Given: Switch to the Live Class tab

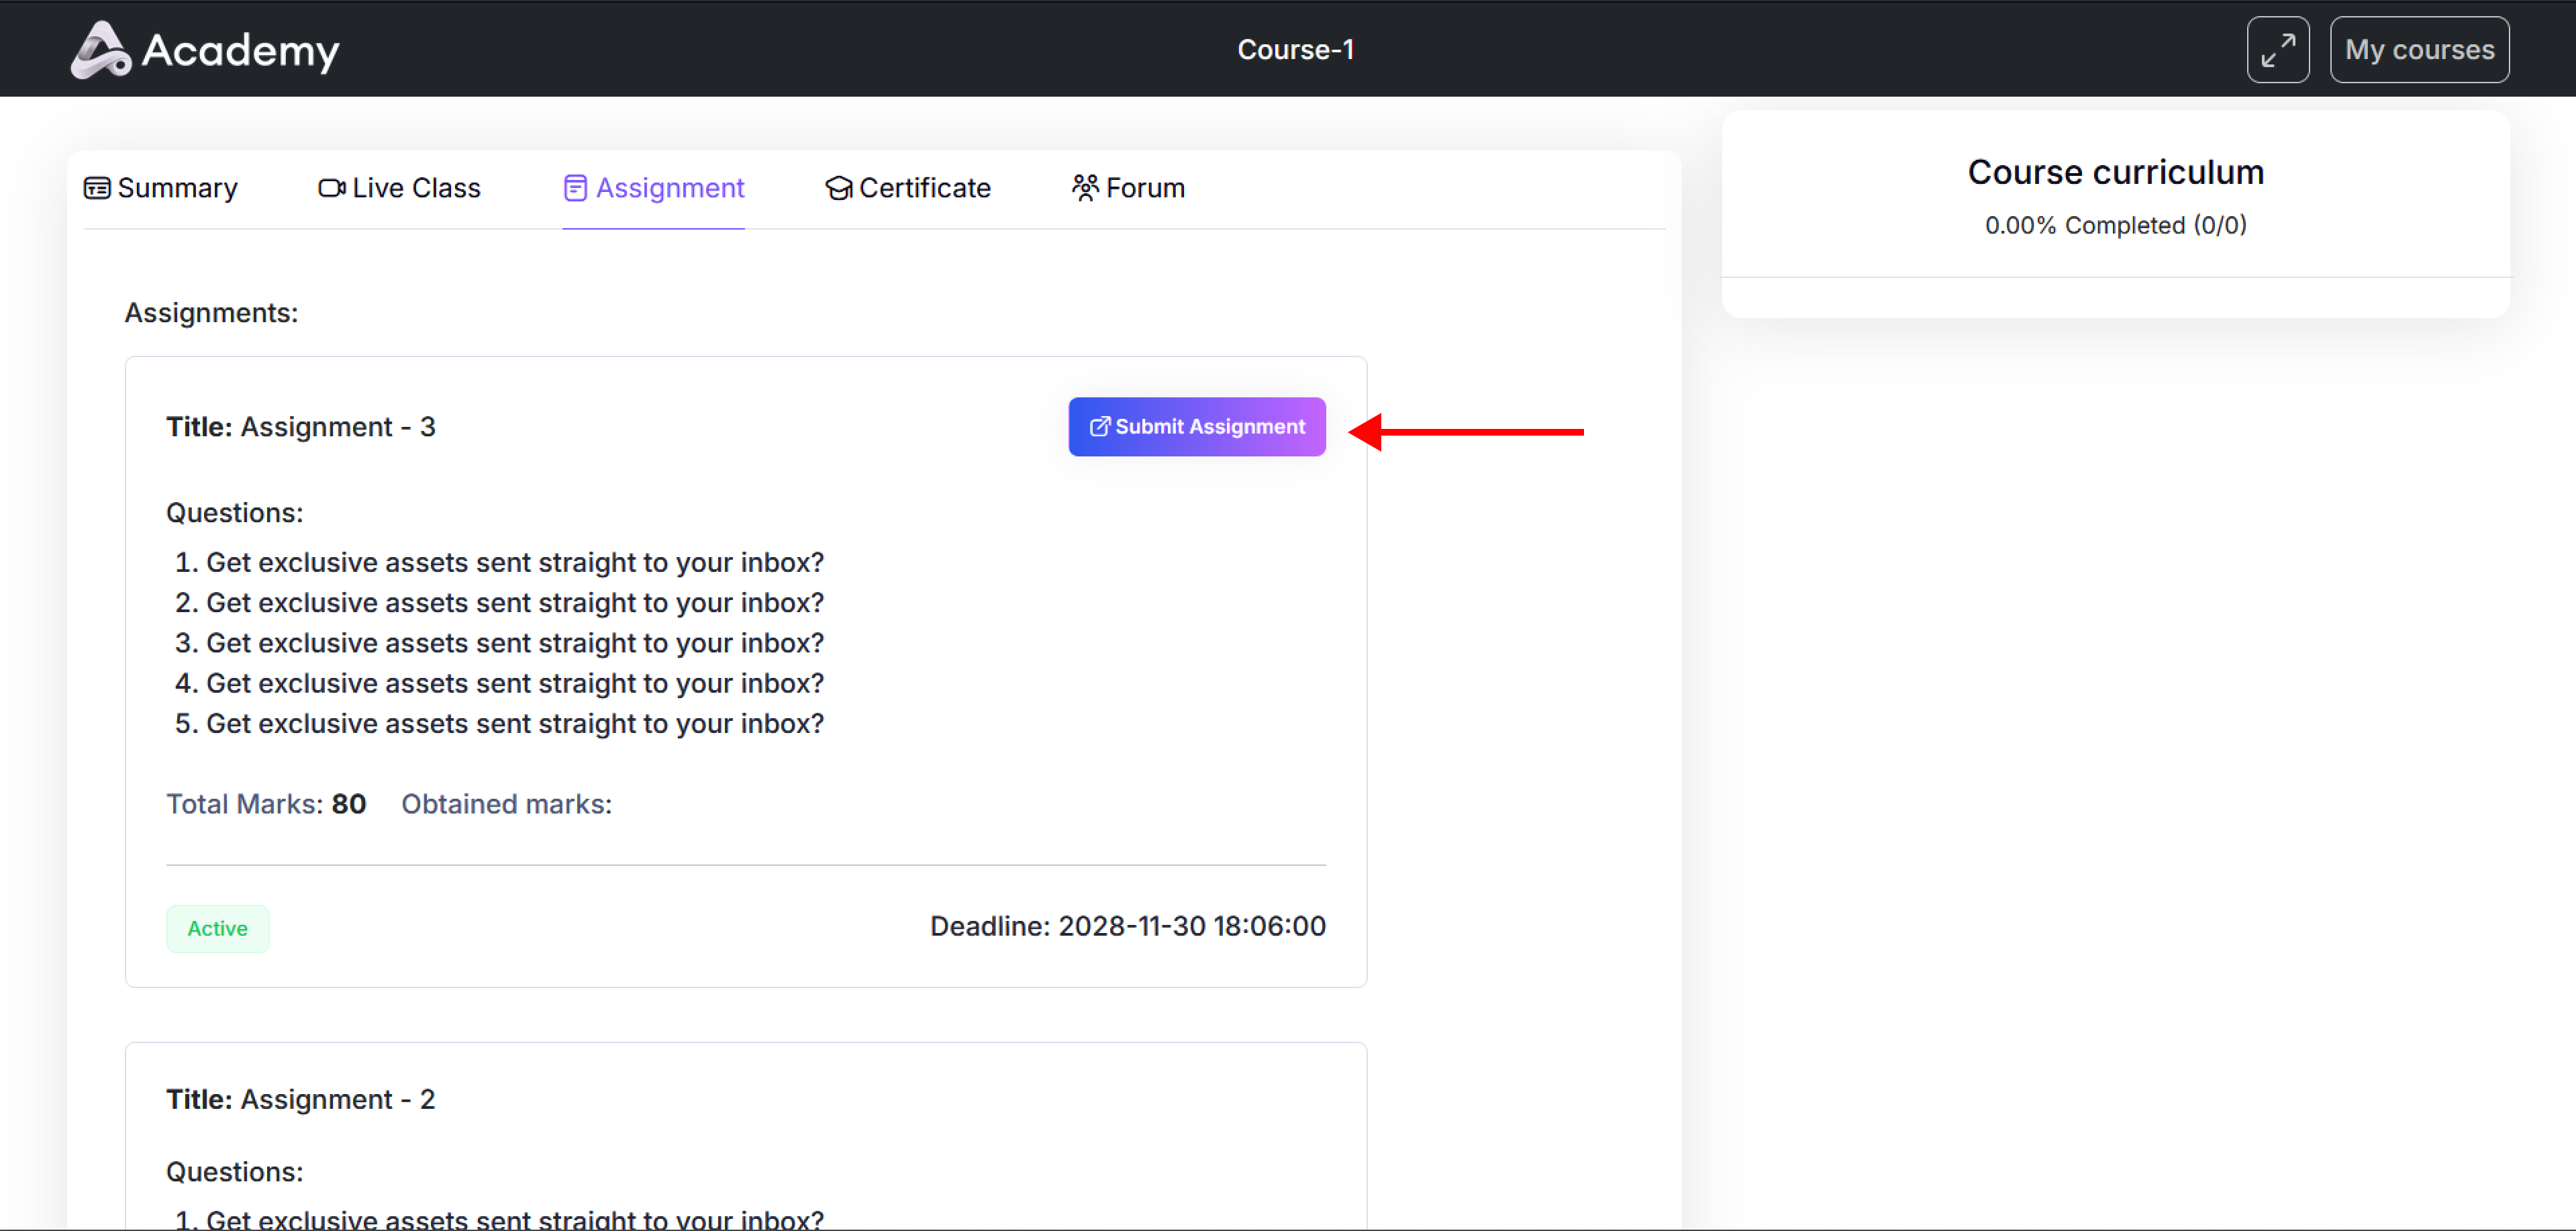Looking at the screenshot, I should click(x=416, y=188).
